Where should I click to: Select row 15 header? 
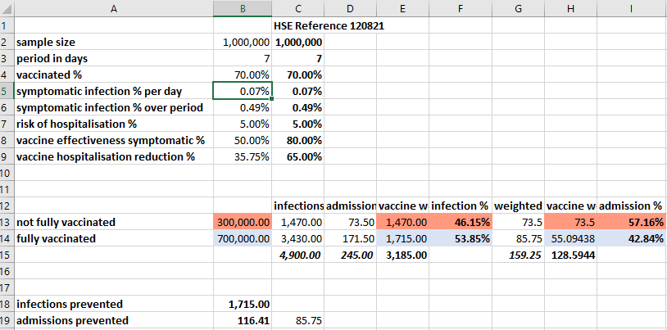pyautogui.click(x=7, y=255)
